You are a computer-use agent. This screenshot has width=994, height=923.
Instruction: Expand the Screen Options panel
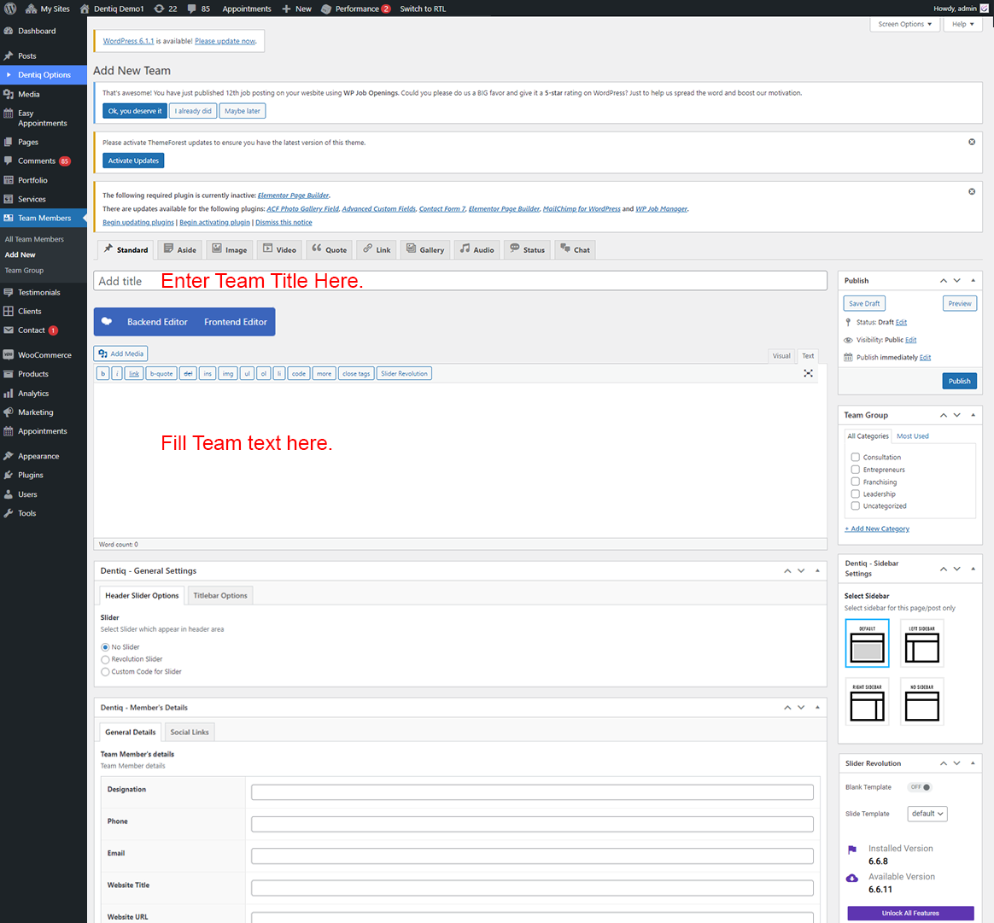[x=904, y=24]
